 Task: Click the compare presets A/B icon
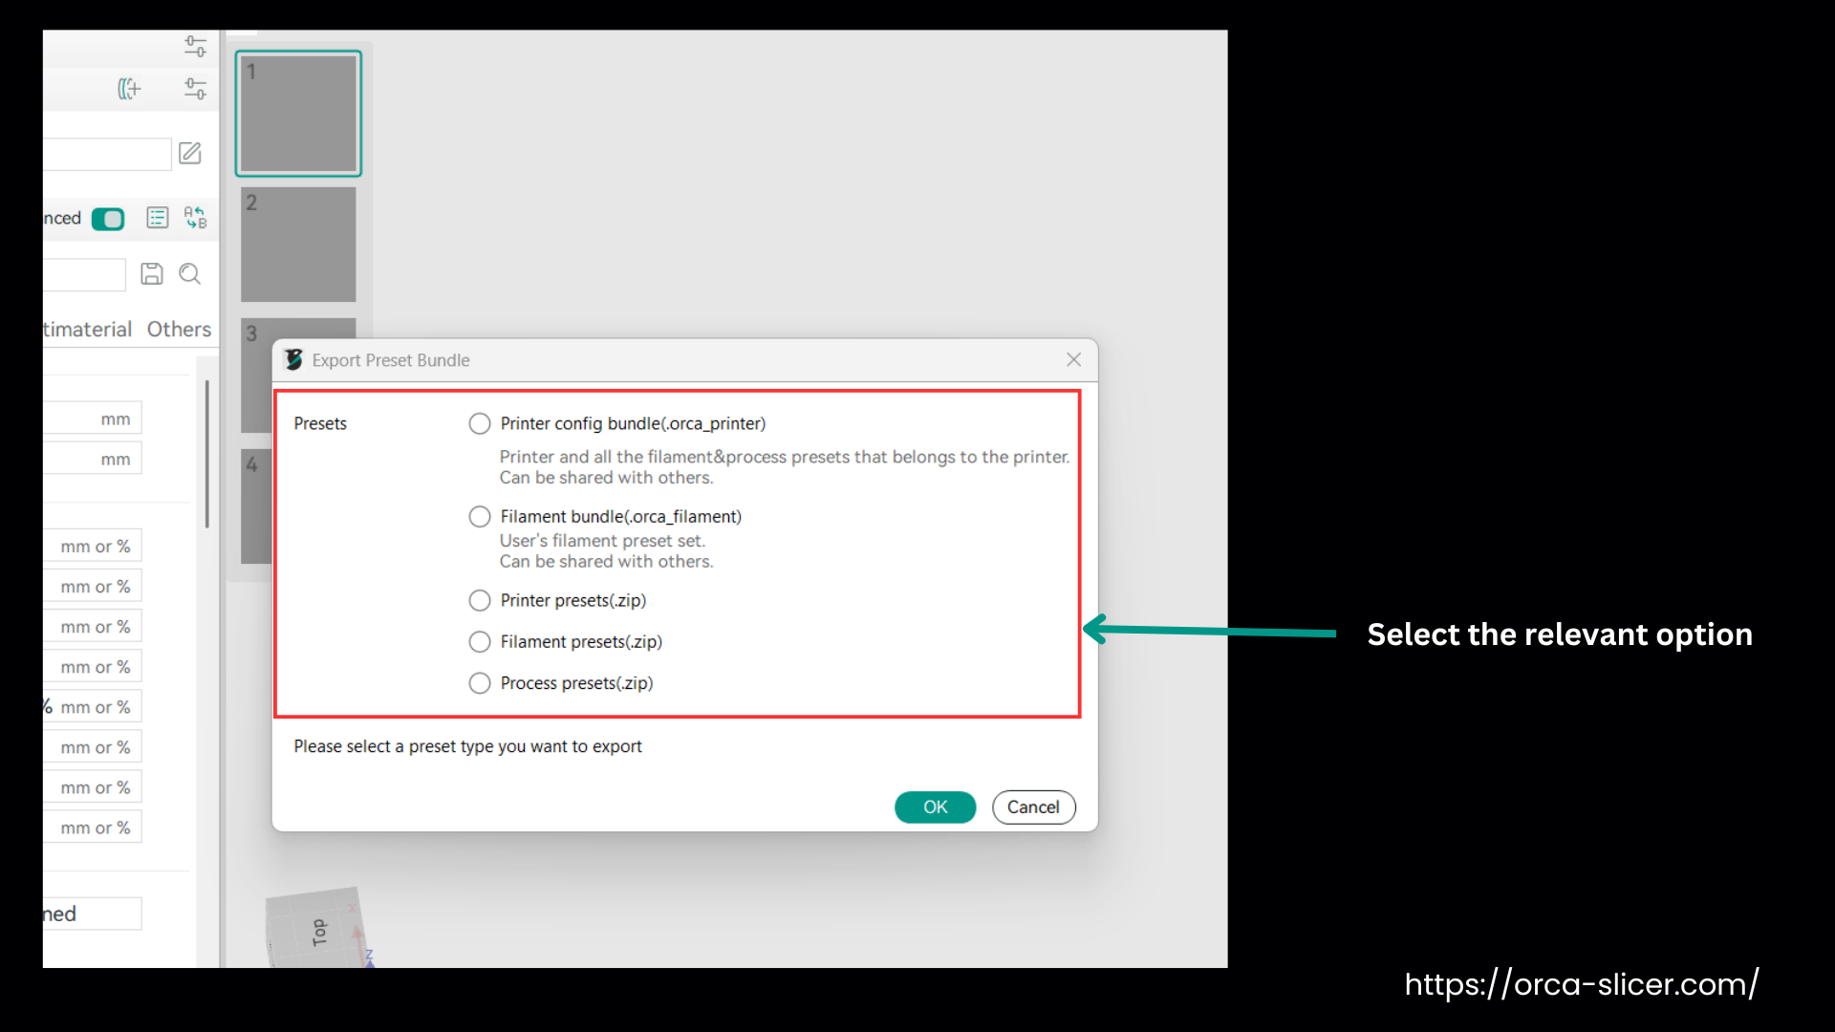(195, 218)
